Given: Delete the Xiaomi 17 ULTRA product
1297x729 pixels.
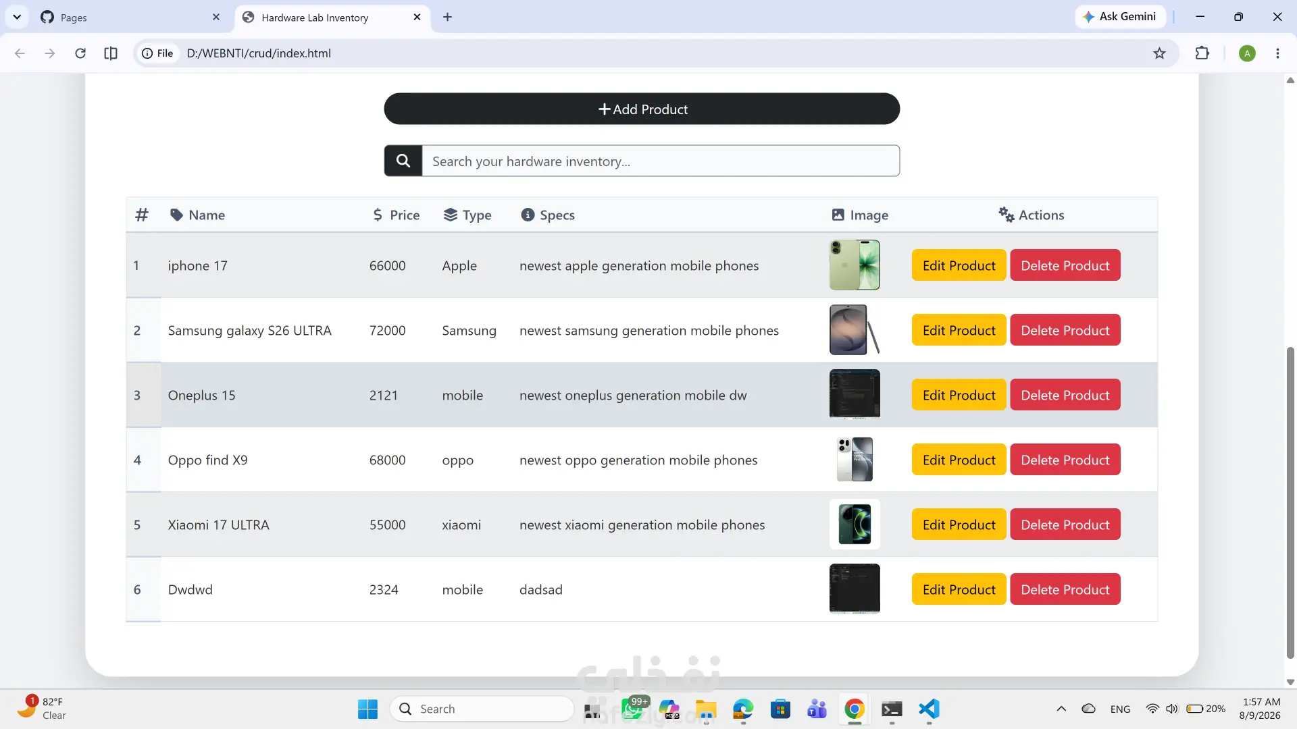Looking at the screenshot, I should [1065, 524].
